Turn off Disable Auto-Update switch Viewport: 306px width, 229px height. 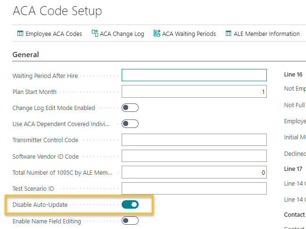[x=130, y=204]
